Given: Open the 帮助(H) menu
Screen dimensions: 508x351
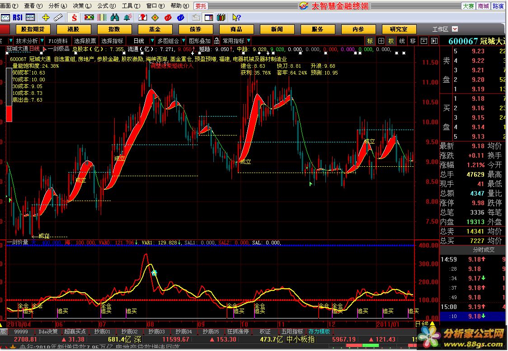Looking at the screenshot, I should (x=180, y=6).
